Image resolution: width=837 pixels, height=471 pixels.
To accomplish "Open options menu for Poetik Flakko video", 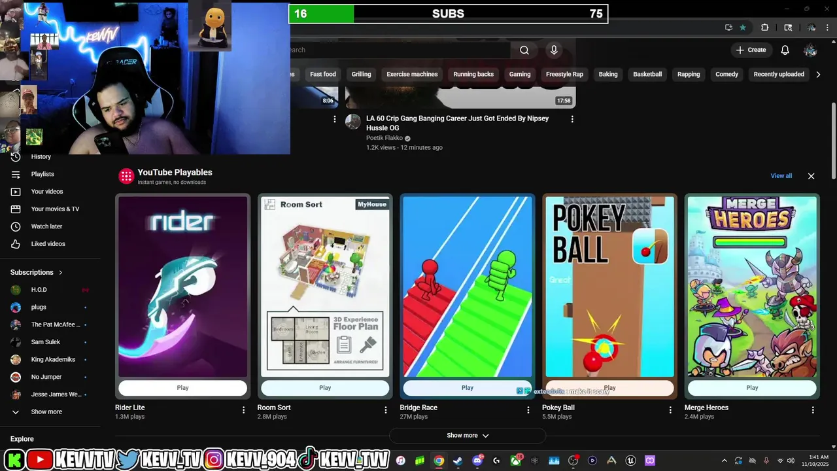I will coord(572,119).
